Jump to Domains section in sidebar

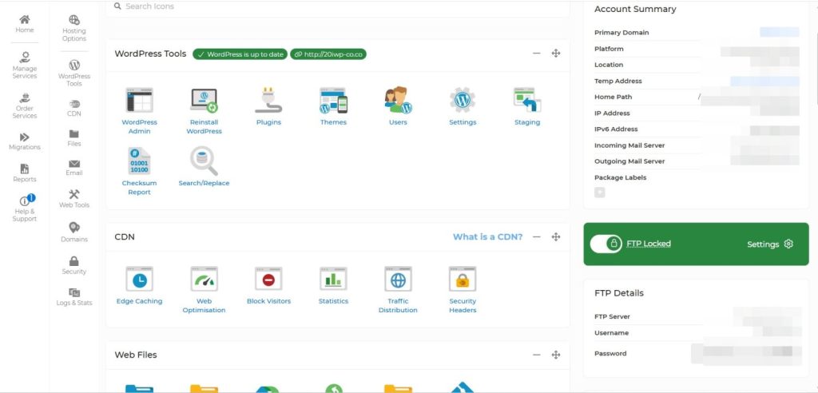[74, 232]
